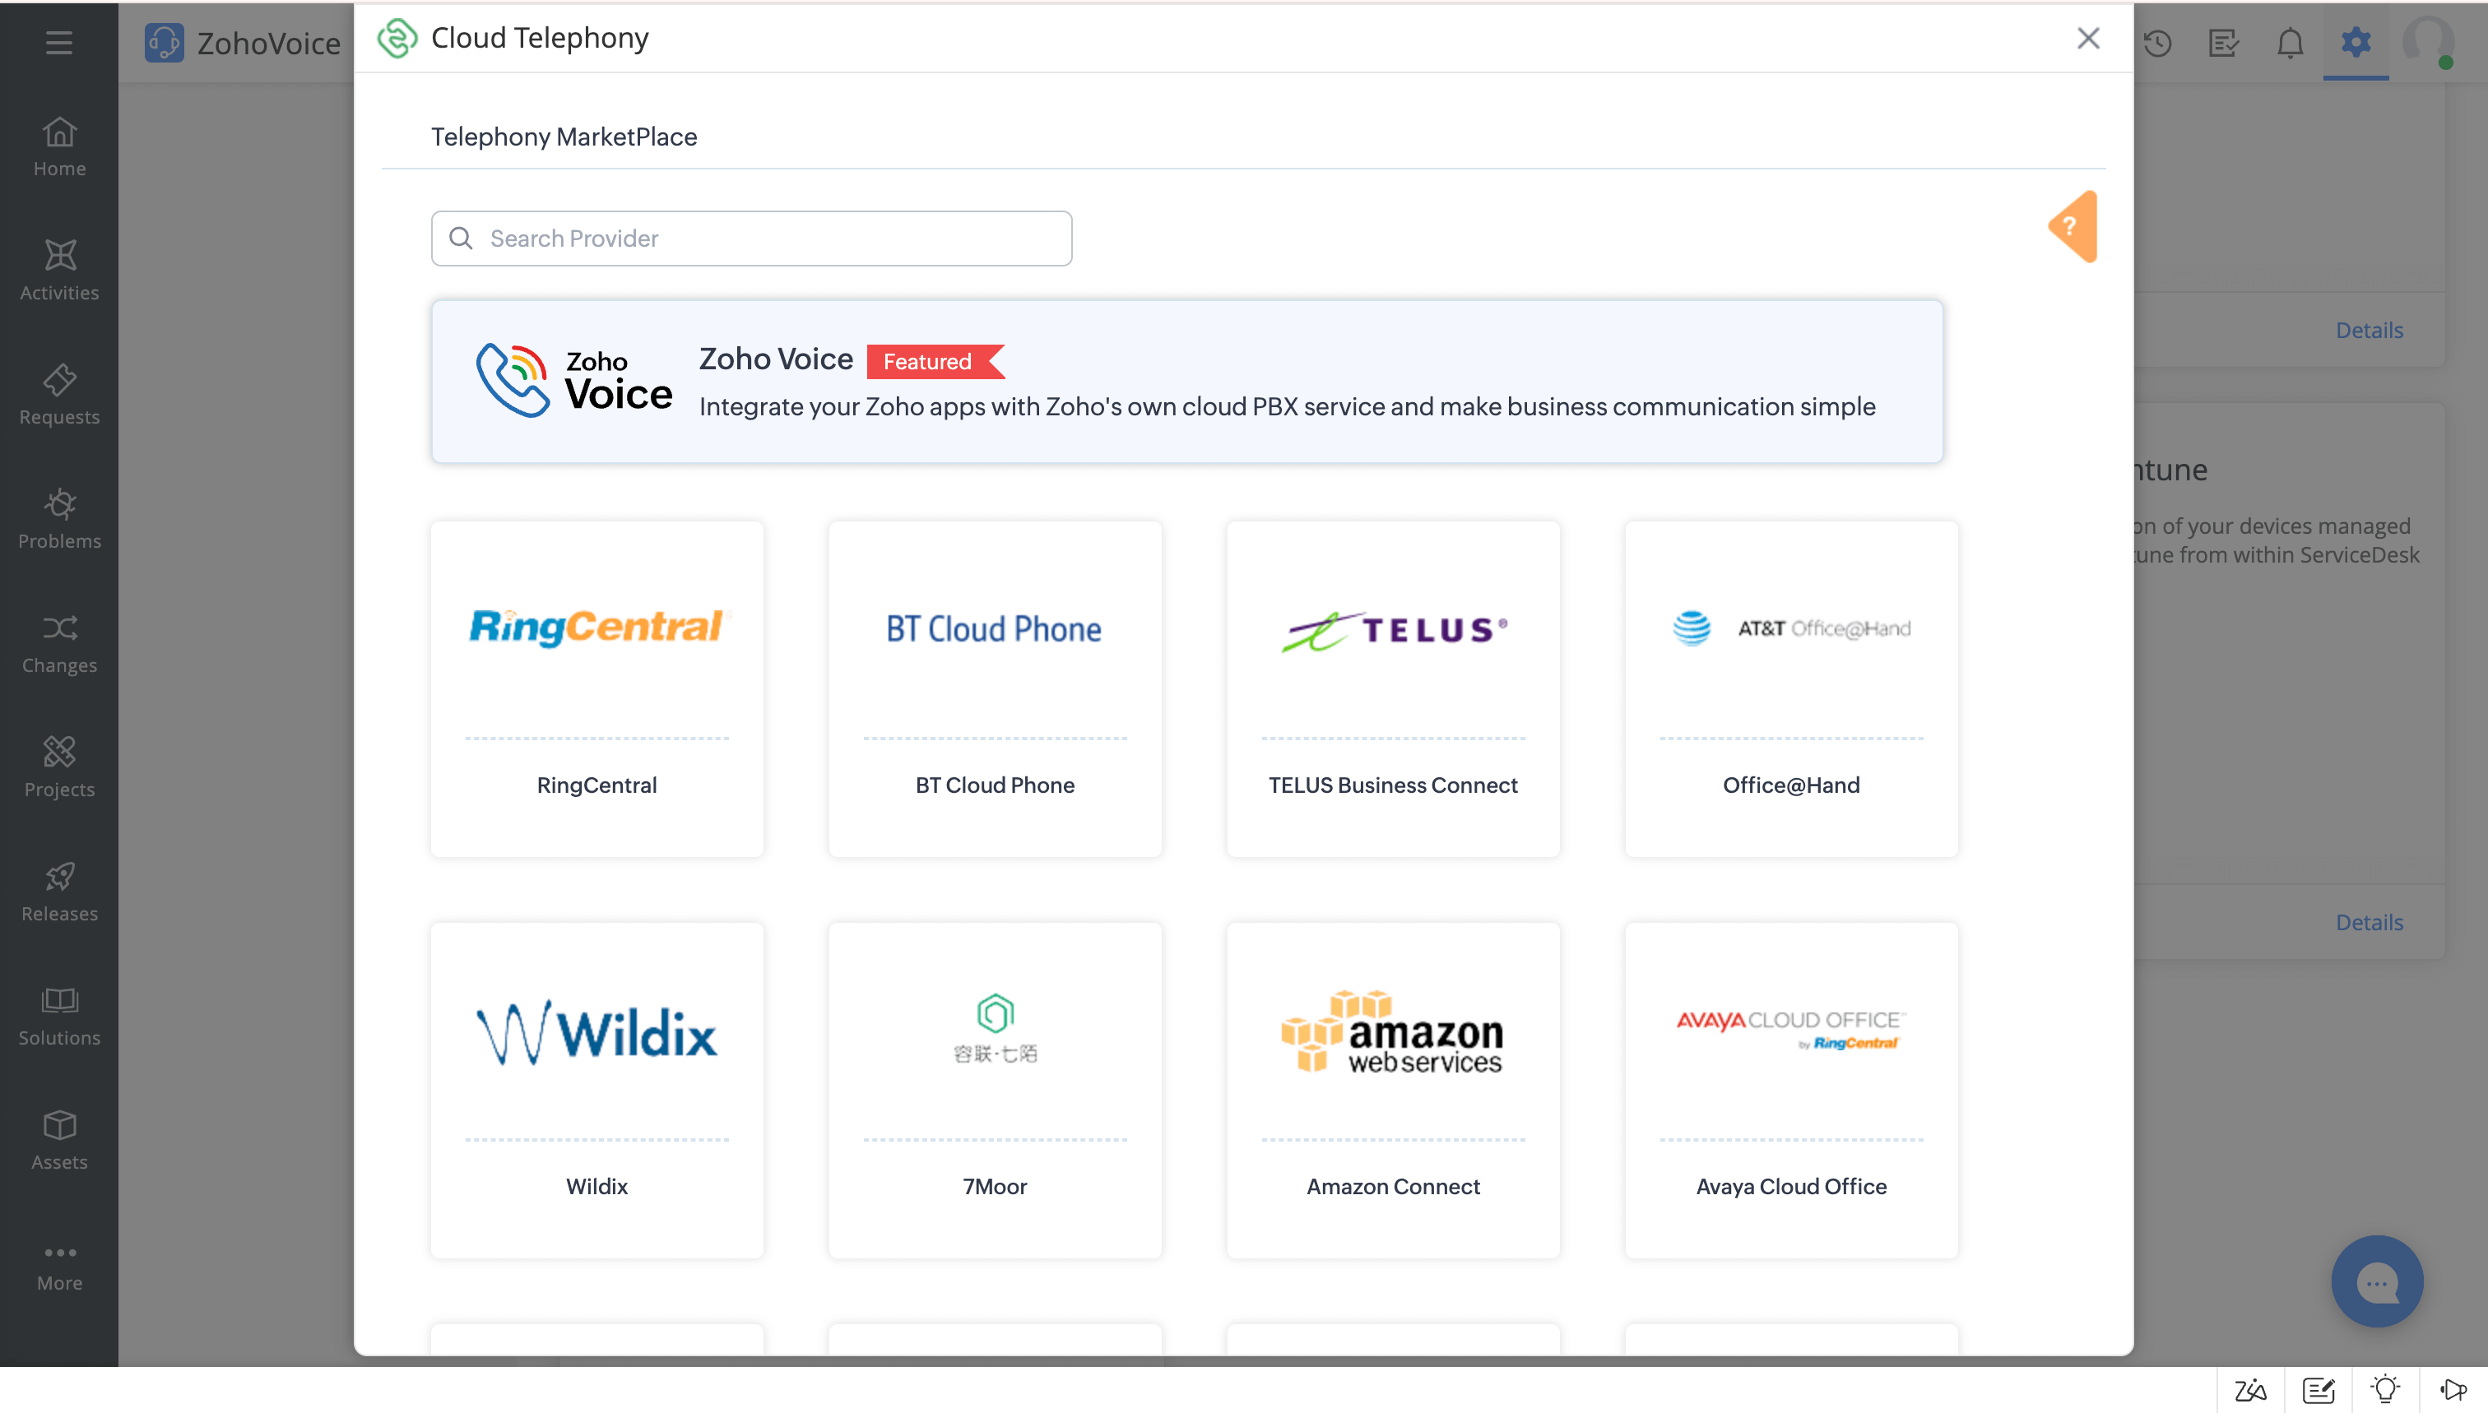Viewport: 2488px width, 1413px height.
Task: Open the settings gear icon
Action: [x=2355, y=43]
